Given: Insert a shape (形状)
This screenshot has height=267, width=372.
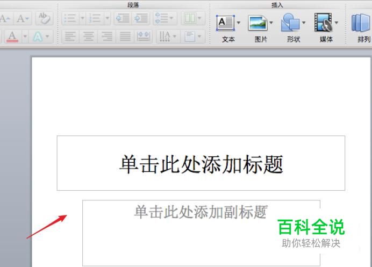Looking at the screenshot, I should tap(290, 23).
